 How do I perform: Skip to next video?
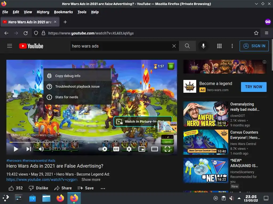[29, 149]
